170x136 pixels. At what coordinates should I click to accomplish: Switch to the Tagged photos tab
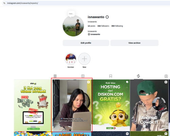point(166,76)
